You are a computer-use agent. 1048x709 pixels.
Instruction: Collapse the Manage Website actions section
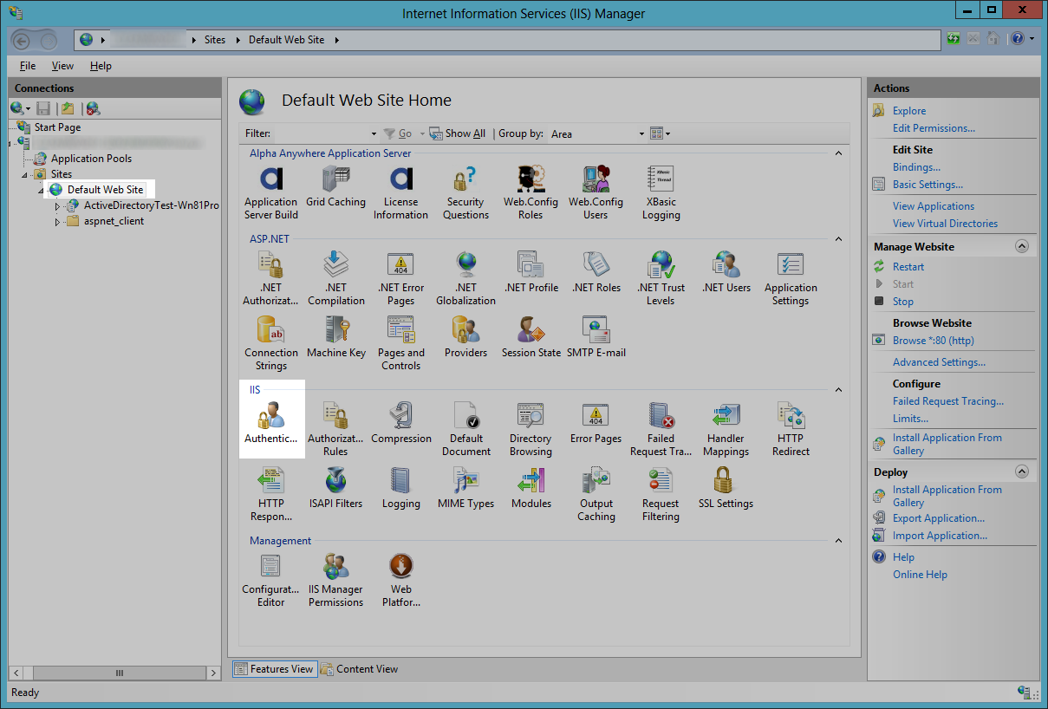pyautogui.click(x=1022, y=246)
